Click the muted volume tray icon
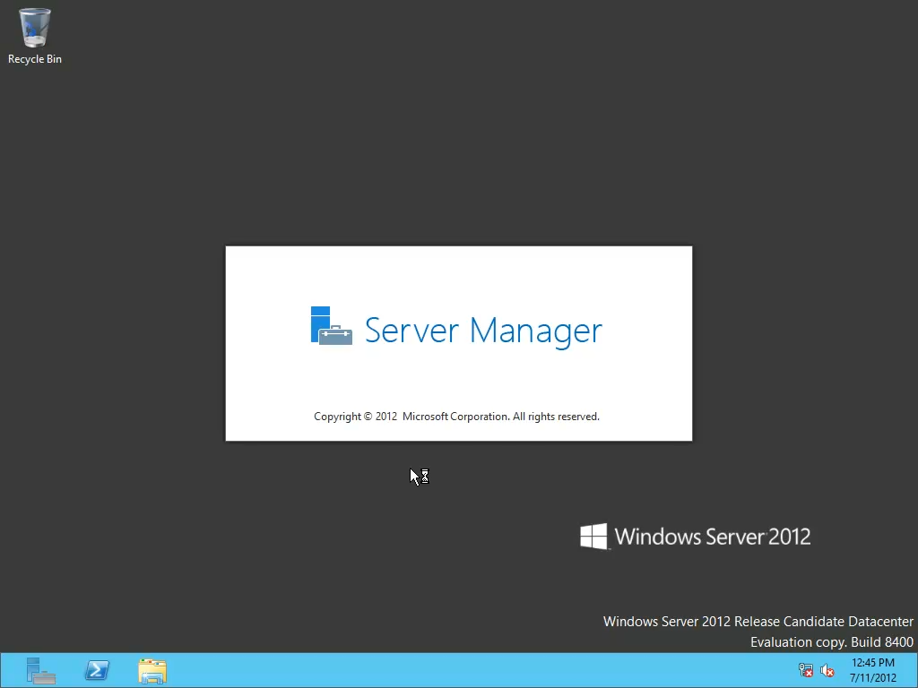Image resolution: width=918 pixels, height=688 pixels. click(827, 670)
